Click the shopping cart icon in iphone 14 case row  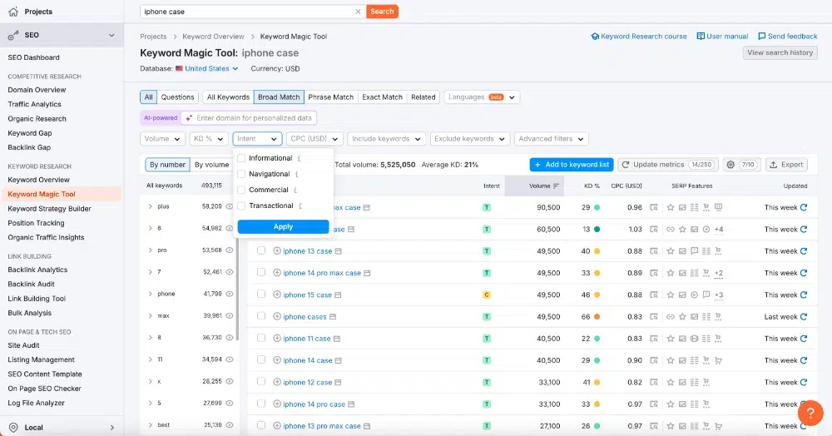pos(719,360)
